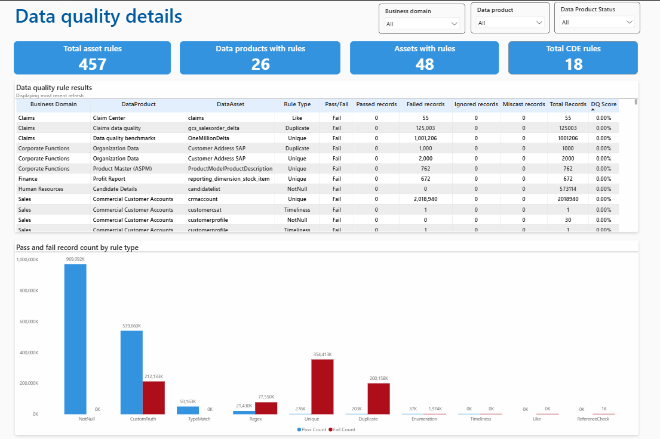Select the Pass Count legend marker
This screenshot has width=660, height=439.
coord(299,429)
